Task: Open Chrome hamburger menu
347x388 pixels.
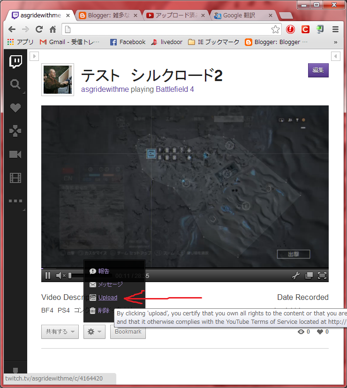Action: [x=335, y=30]
